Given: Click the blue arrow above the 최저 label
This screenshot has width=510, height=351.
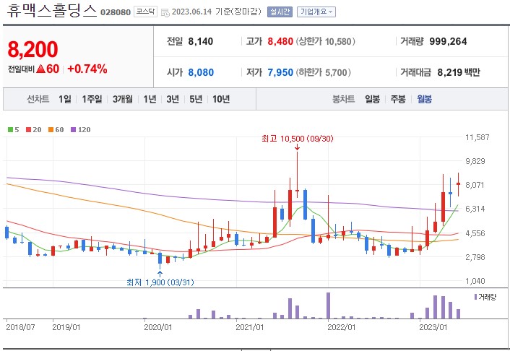Looking at the screenshot, I should point(160,274).
